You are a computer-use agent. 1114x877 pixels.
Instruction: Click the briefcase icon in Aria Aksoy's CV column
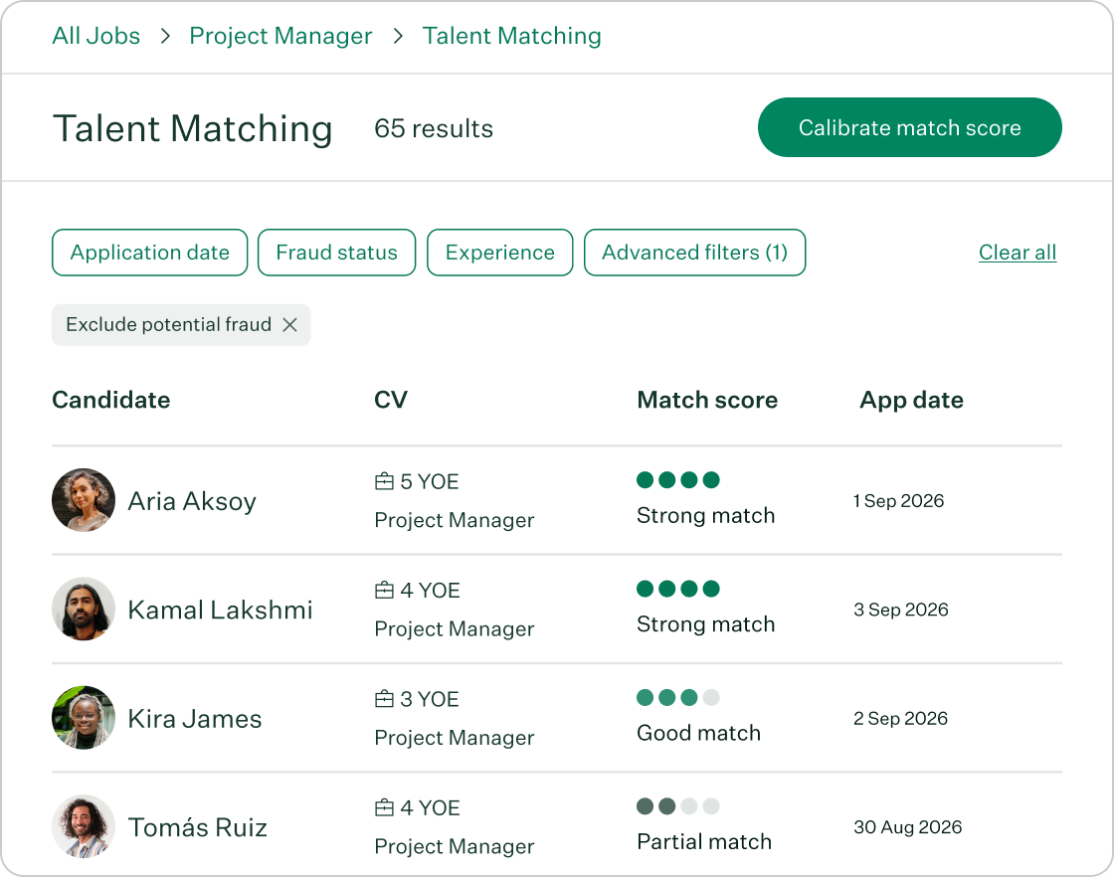[383, 480]
